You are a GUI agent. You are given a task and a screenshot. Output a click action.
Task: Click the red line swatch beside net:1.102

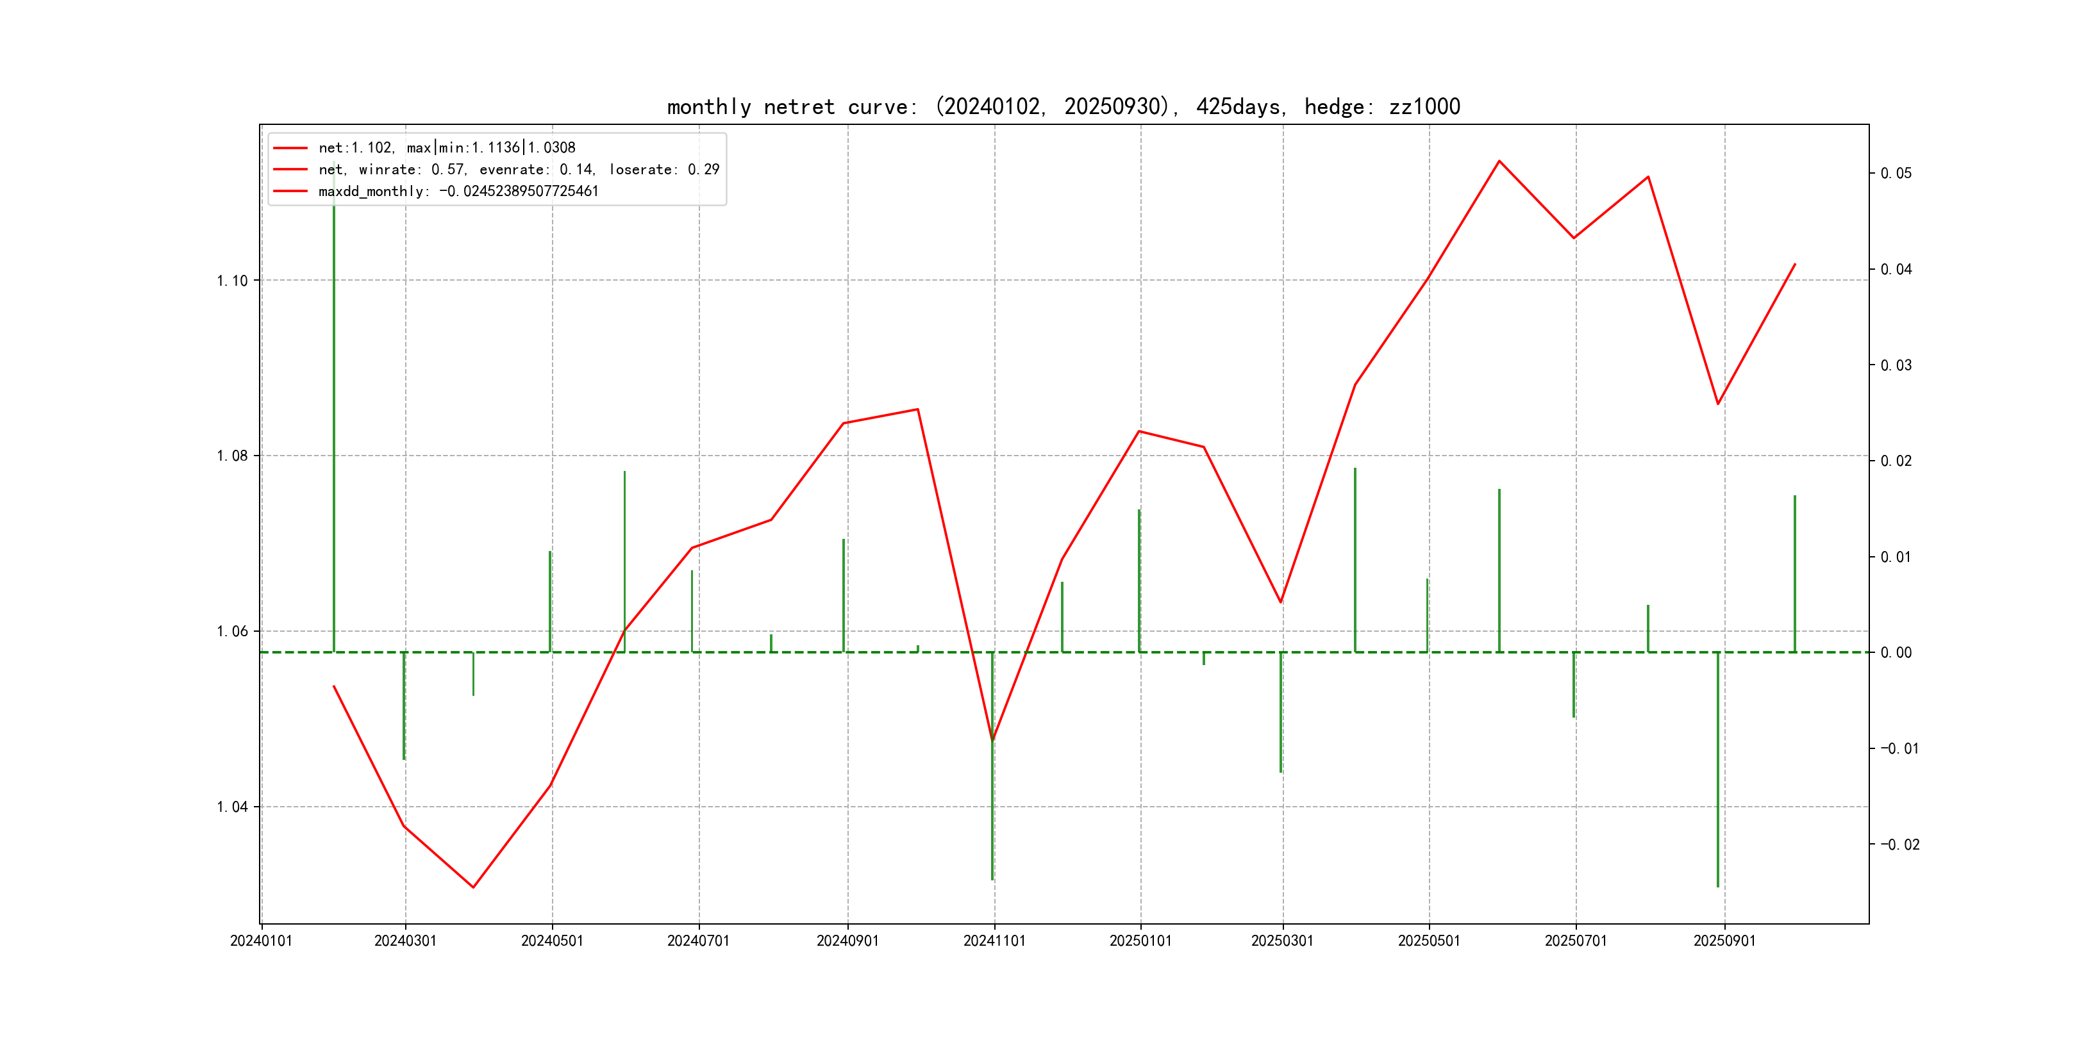coord(290,147)
